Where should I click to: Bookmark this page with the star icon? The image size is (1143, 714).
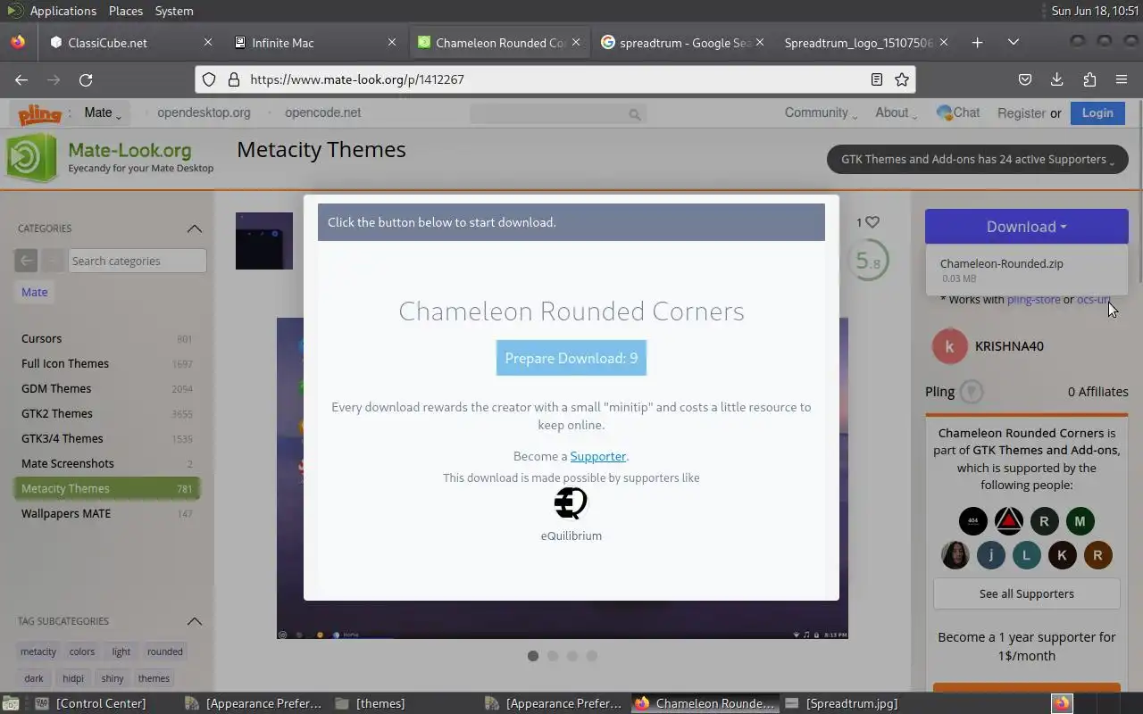[x=902, y=79]
